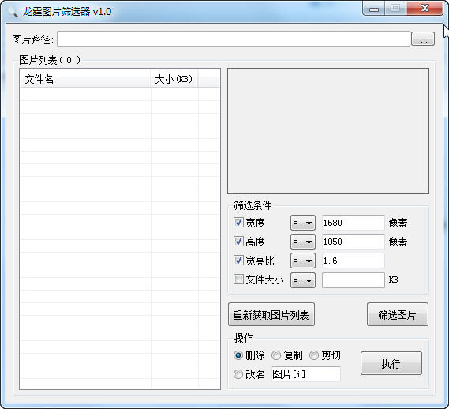The width and height of the screenshot is (449, 409).
Task: Select the 复制 copy radio option
Action: (x=276, y=355)
